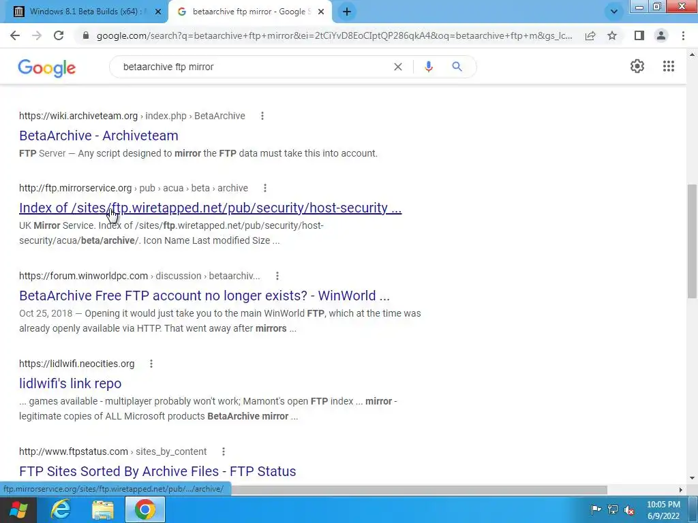Screen dimensions: 698x523
Task: Close the Windows 8.1 Beta Builds tab
Action: (x=157, y=12)
